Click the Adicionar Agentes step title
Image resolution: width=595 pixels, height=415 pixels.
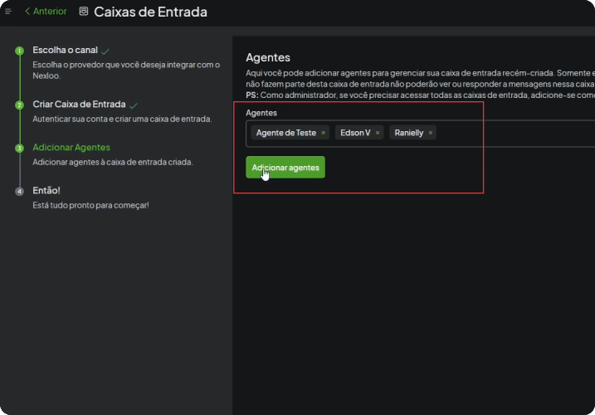(x=71, y=147)
